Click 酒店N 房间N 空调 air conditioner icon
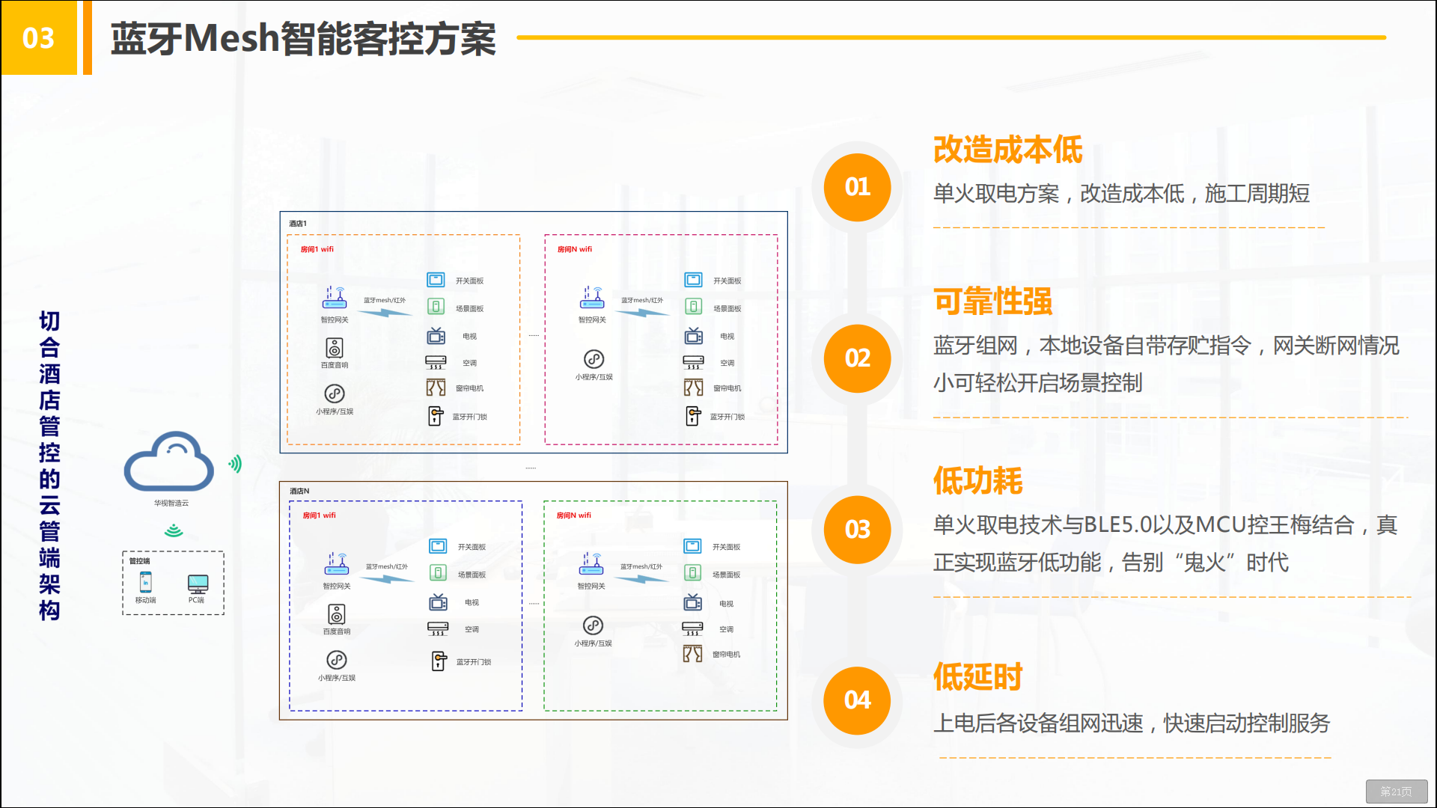Image resolution: width=1437 pixels, height=808 pixels. [692, 628]
